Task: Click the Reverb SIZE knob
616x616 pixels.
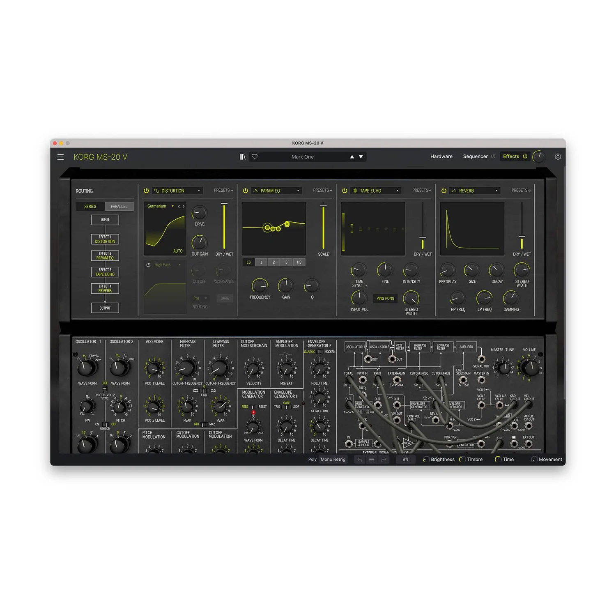Action: click(x=472, y=270)
